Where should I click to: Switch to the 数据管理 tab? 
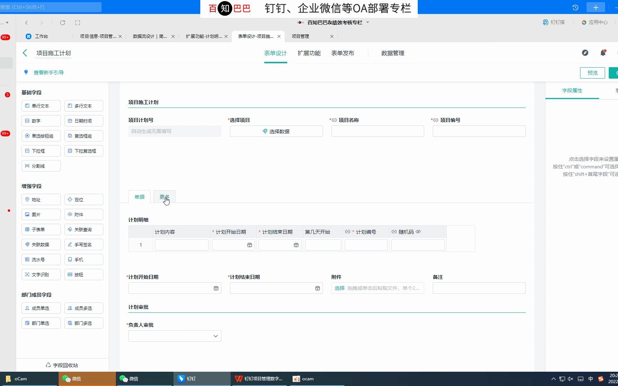393,53
